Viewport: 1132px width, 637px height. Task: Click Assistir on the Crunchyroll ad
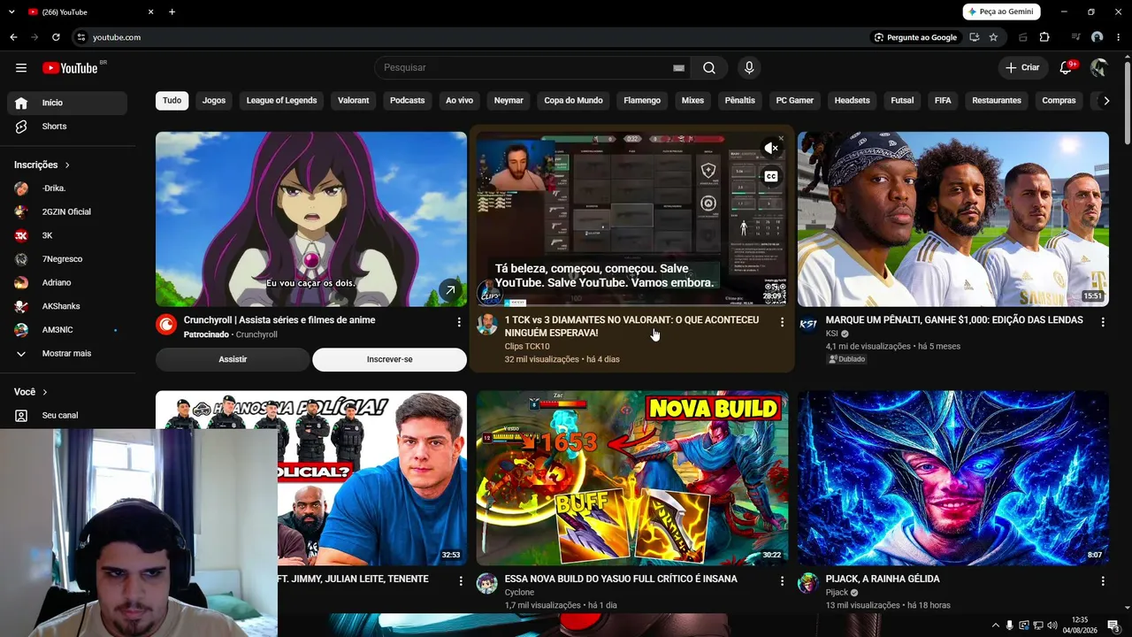point(233,359)
